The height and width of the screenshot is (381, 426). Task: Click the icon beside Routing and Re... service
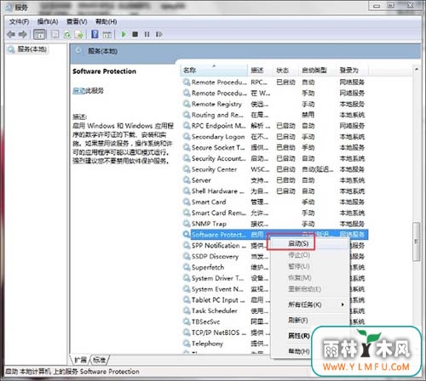click(x=187, y=115)
